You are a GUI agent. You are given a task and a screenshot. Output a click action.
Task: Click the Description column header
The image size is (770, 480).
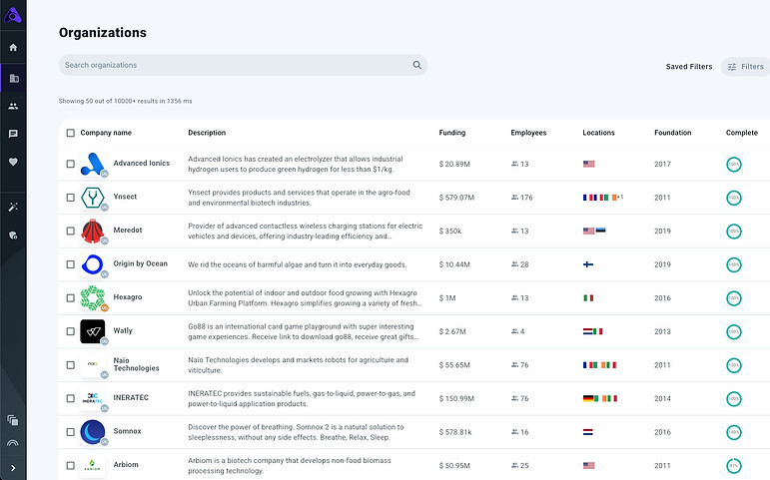pyautogui.click(x=207, y=133)
